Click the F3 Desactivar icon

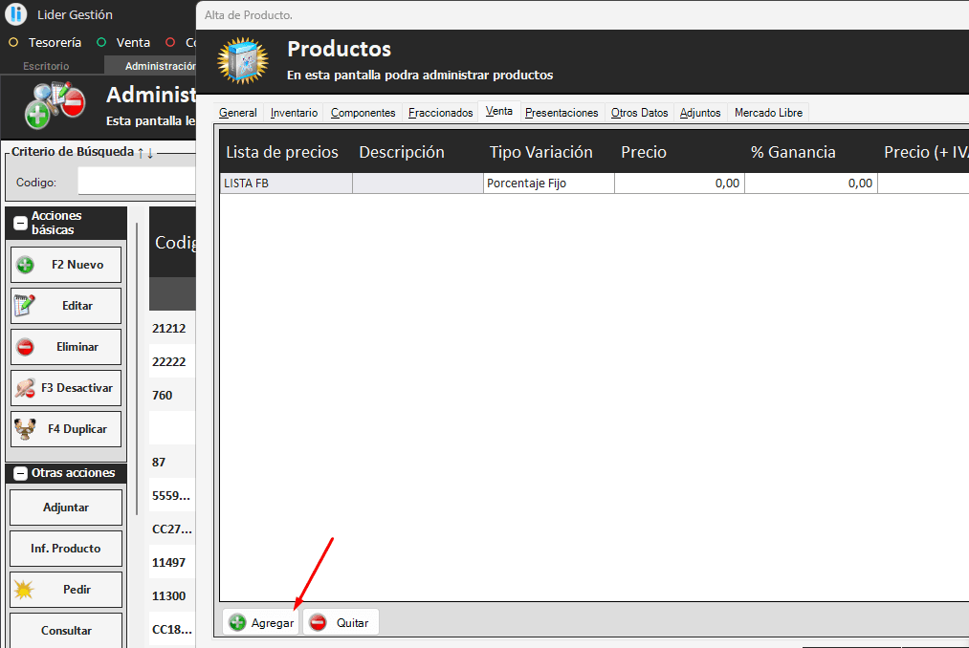(26, 388)
